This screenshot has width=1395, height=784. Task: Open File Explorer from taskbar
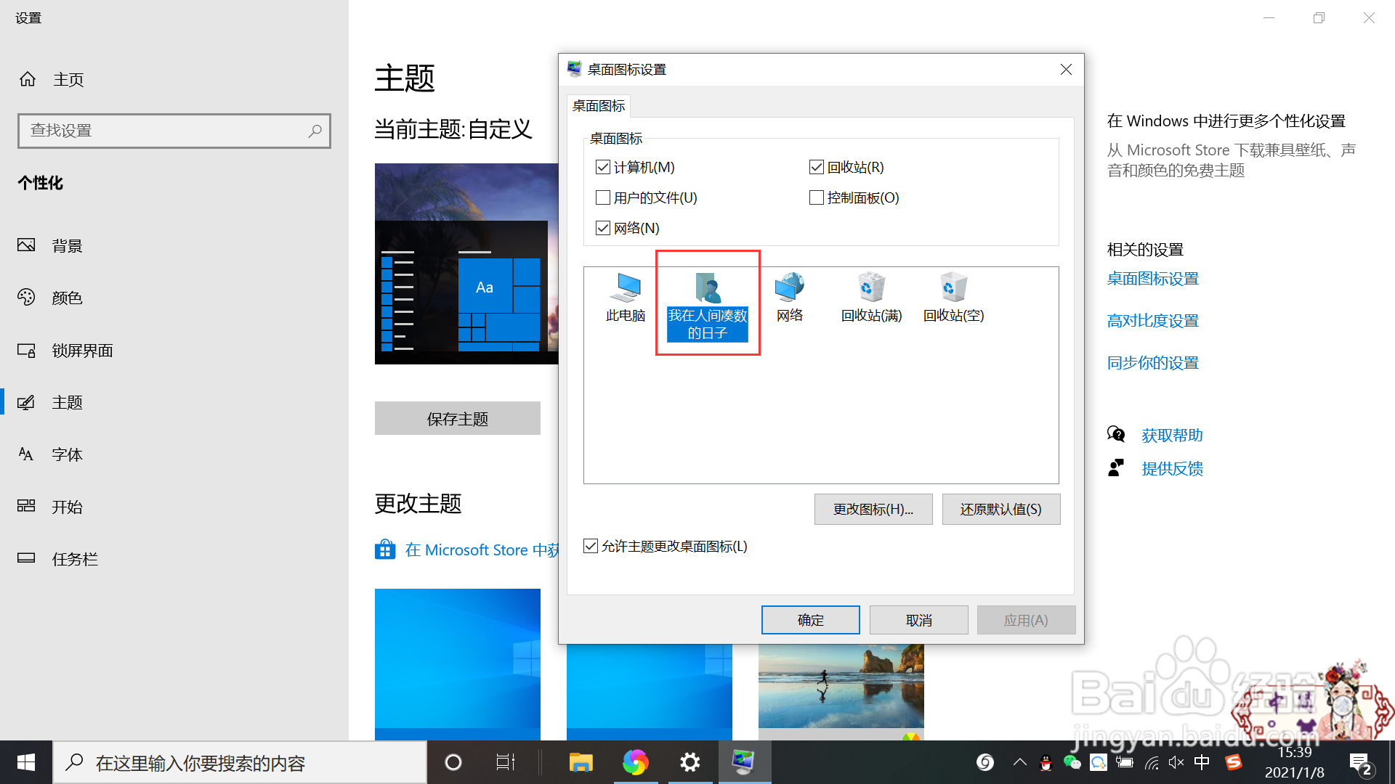click(581, 762)
